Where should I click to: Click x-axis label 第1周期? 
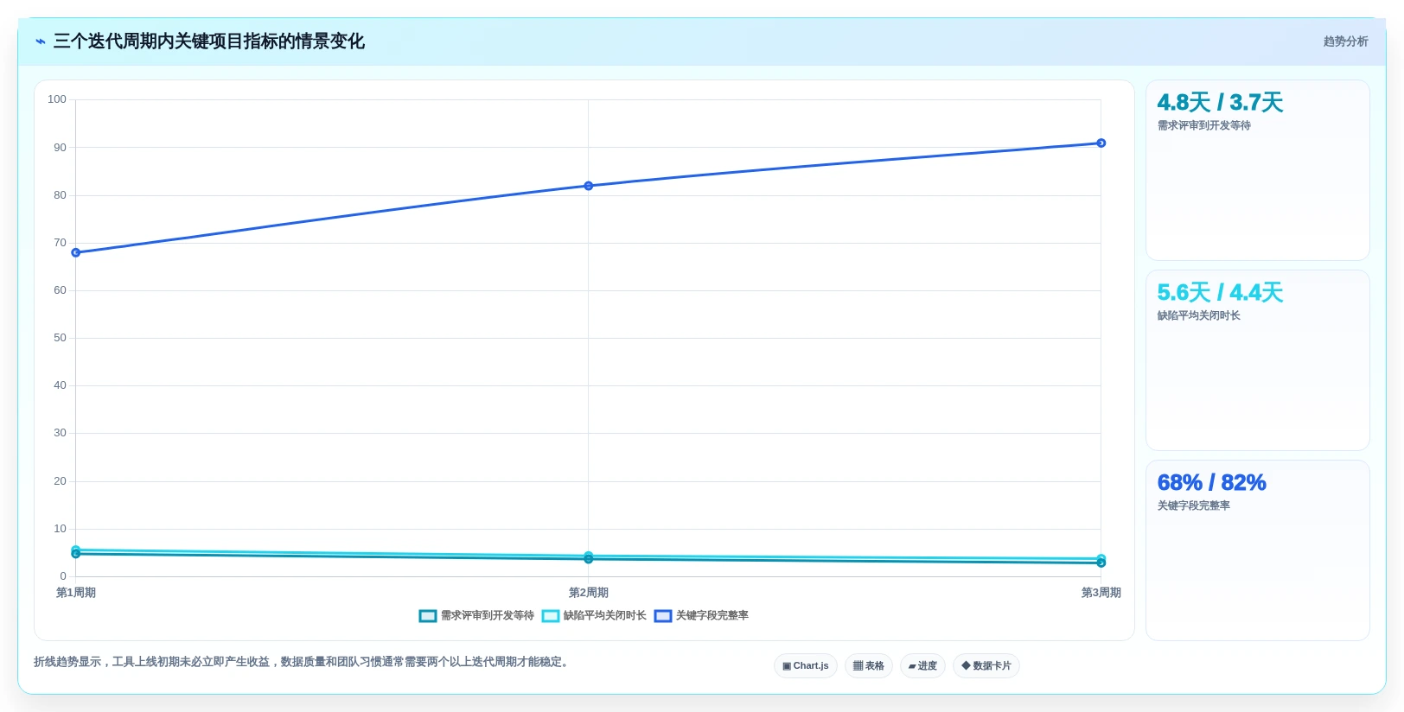click(76, 593)
